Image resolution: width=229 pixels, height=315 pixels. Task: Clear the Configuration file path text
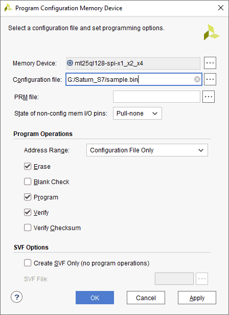[197, 80]
